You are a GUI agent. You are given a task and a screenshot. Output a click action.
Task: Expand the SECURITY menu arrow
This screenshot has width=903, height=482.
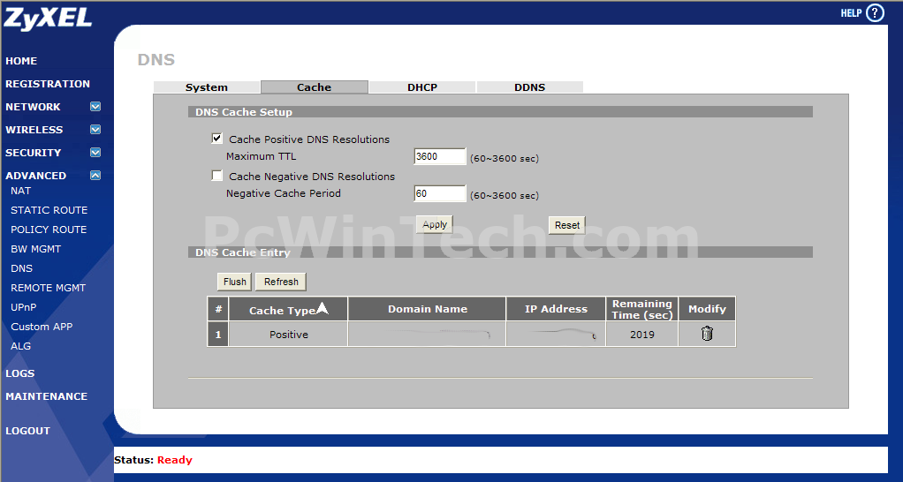[x=95, y=153]
